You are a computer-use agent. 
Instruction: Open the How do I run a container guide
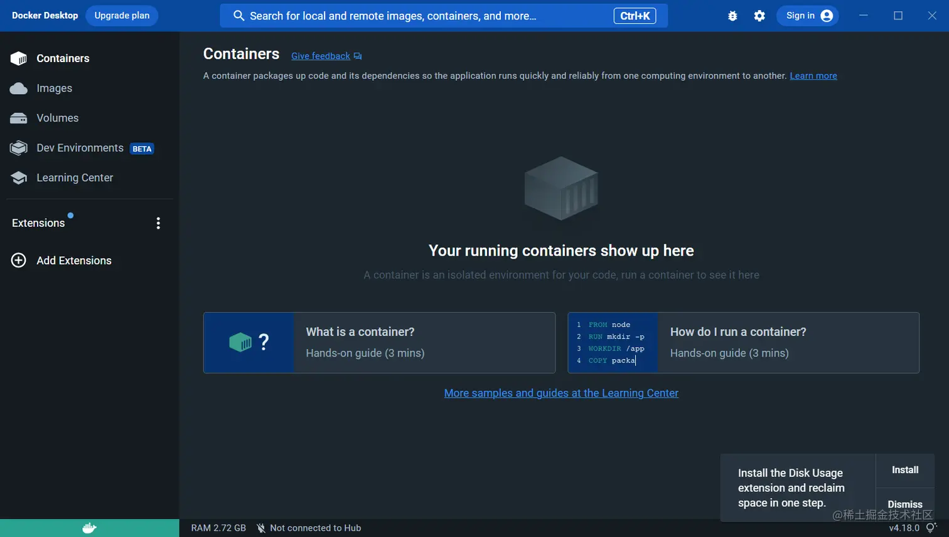(x=744, y=343)
